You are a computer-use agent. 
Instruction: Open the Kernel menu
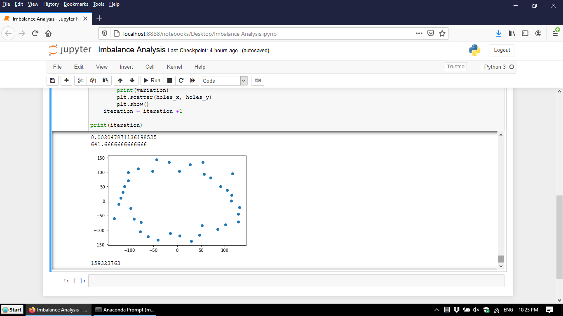pos(174,67)
